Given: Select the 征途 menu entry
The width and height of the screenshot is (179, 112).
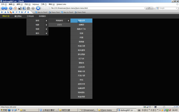Looking at the screenshot, I should pos(81,33).
